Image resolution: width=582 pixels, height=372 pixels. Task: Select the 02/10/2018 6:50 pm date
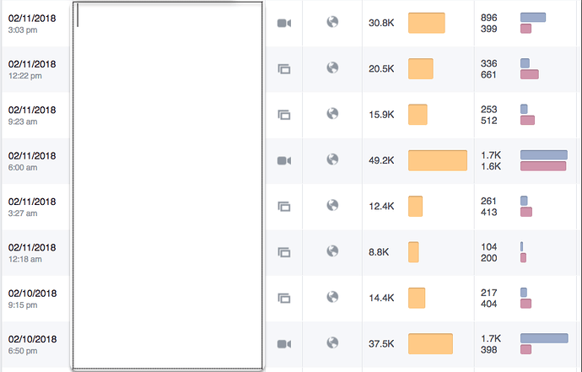pyautogui.click(x=32, y=344)
